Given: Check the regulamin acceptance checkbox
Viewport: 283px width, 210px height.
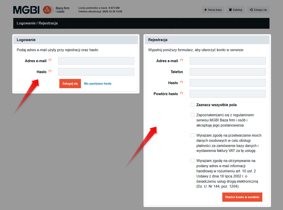Looking at the screenshot, I should point(192,115).
